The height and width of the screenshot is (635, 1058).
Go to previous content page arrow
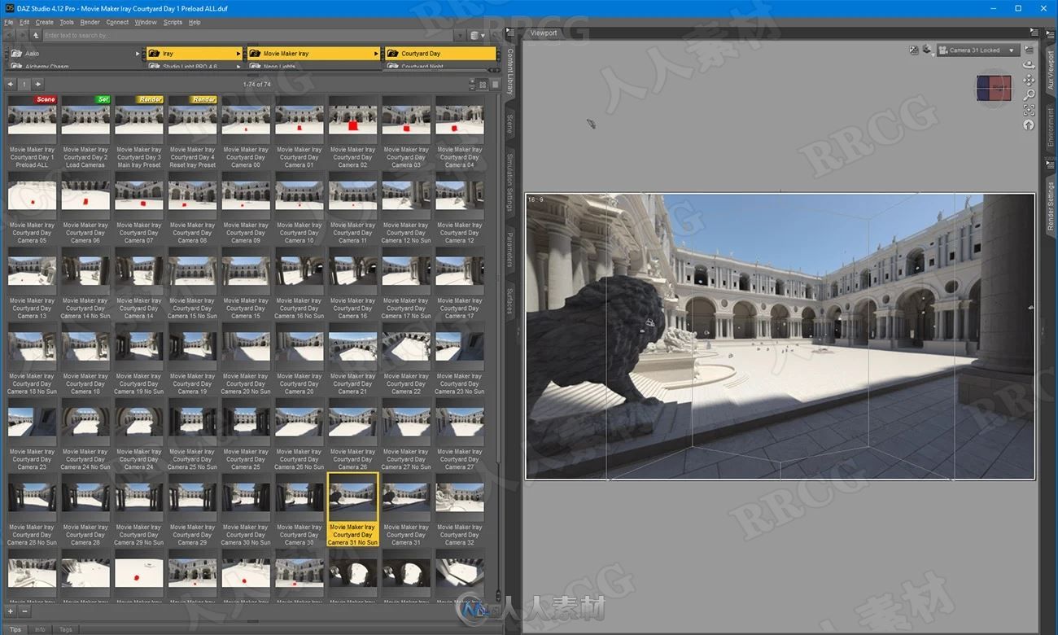(x=11, y=84)
